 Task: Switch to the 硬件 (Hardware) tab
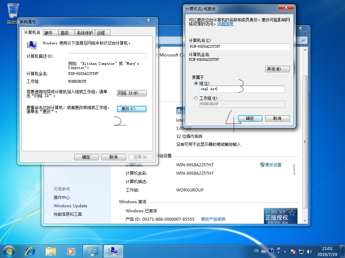[x=49, y=33]
